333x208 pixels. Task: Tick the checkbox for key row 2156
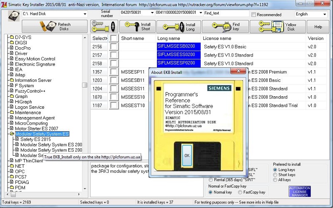[x=114, y=46]
